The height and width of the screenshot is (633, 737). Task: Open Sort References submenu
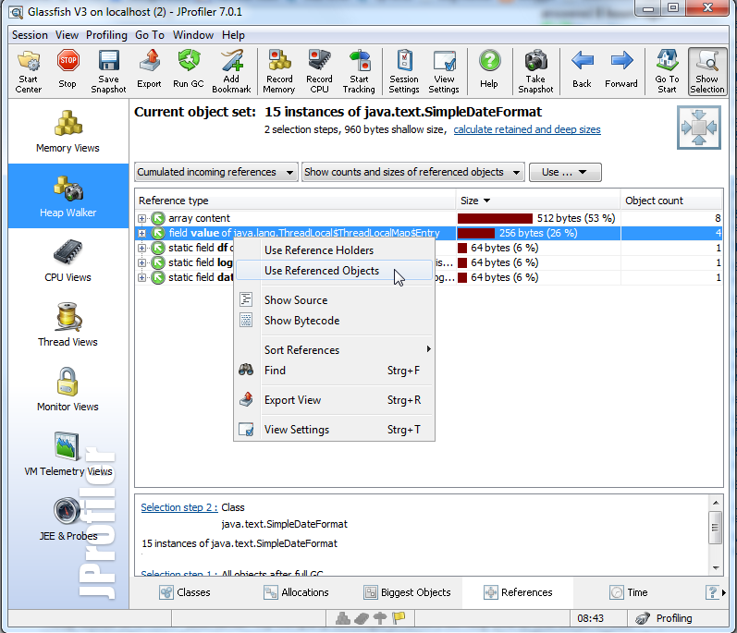point(334,350)
